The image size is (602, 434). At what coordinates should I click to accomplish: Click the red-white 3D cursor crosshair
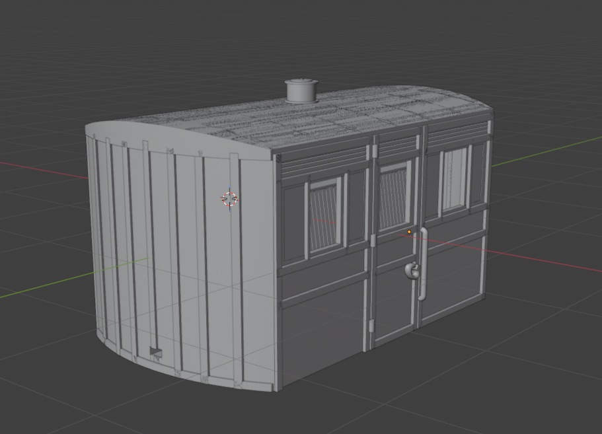click(x=230, y=199)
